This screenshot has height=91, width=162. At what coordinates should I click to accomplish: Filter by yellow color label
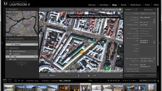[x=125, y=81]
